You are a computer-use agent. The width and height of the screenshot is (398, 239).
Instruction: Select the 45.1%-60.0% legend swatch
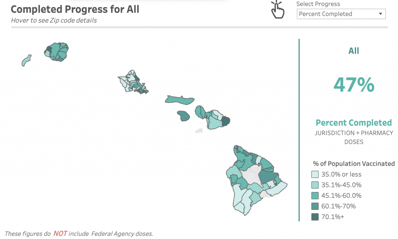pos(315,195)
